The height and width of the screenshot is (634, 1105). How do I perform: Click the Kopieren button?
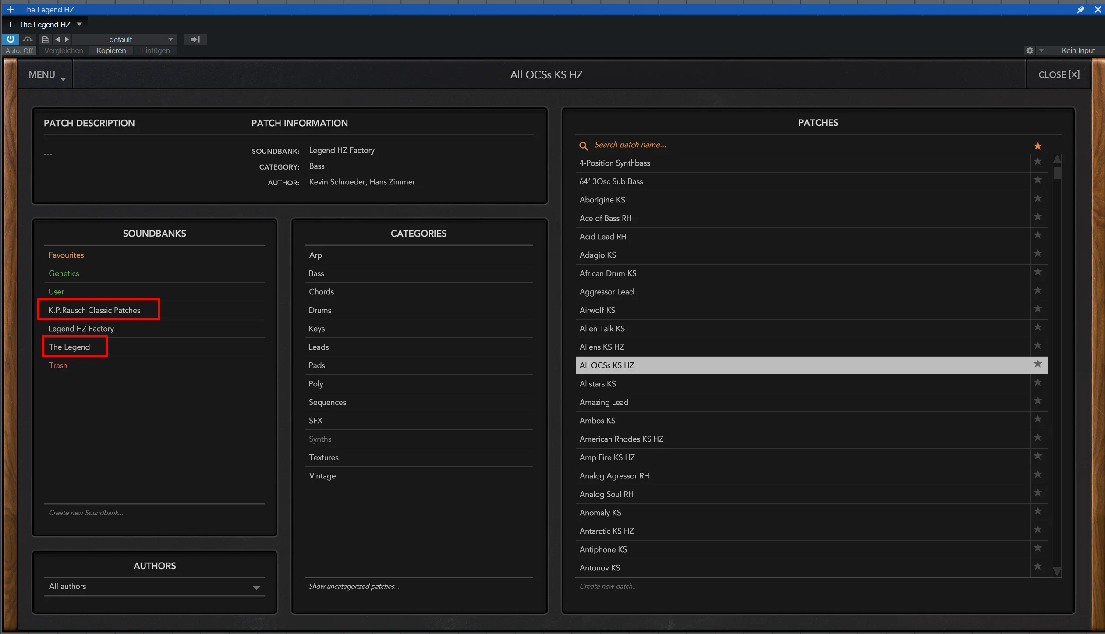[x=111, y=50]
